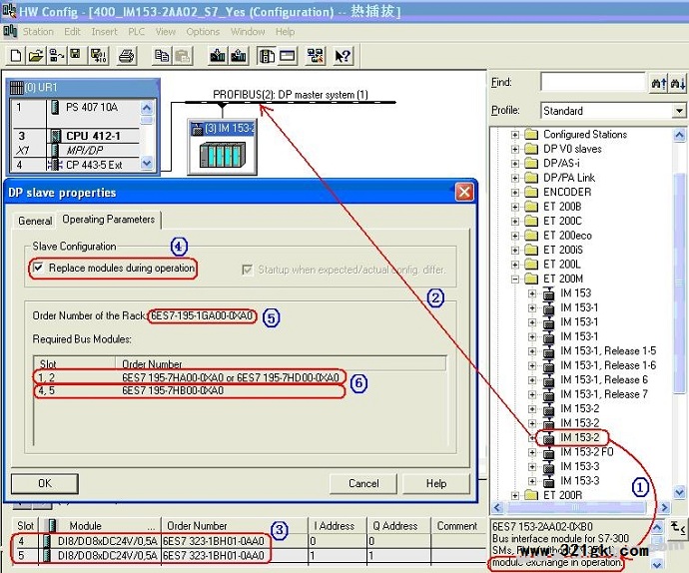This screenshot has width=689, height=573.
Task: Click the find-downward binoculars icon
Action: pyautogui.click(x=677, y=82)
